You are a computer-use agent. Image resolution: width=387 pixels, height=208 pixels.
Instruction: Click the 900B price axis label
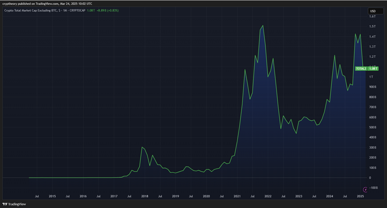click(373, 87)
